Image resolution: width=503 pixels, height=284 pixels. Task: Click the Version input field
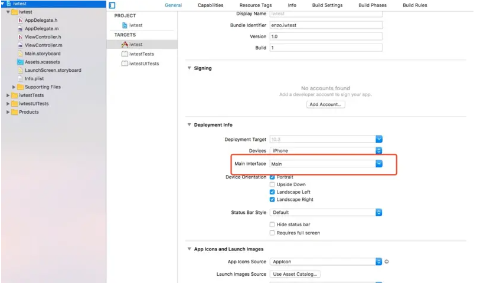coord(326,36)
